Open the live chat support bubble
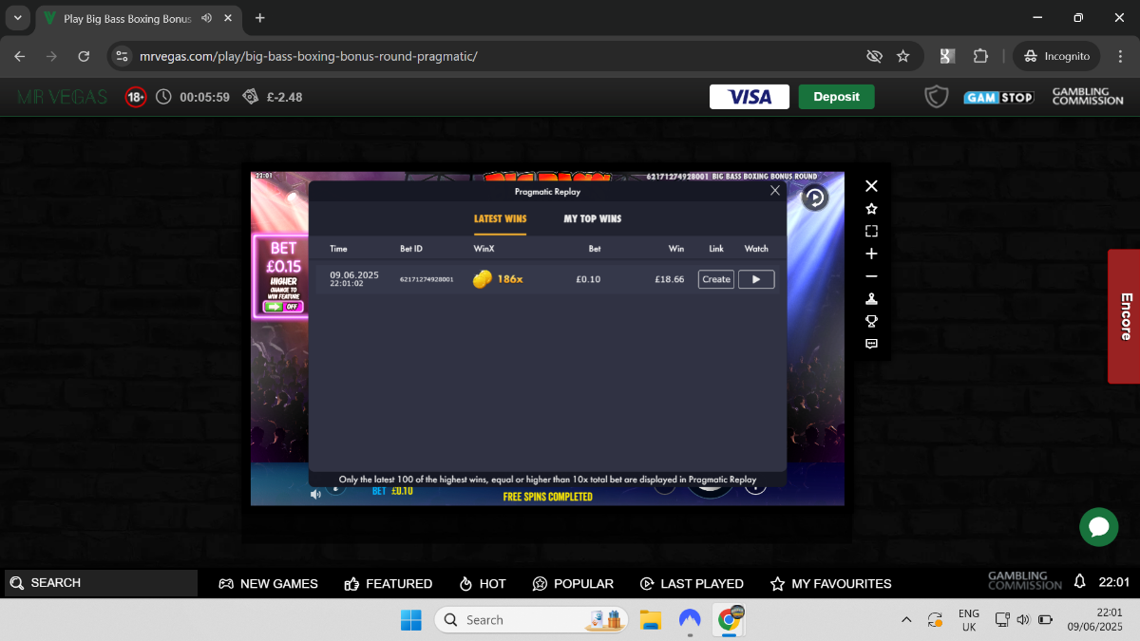Screen dimensions: 1140x641 click(x=1099, y=526)
